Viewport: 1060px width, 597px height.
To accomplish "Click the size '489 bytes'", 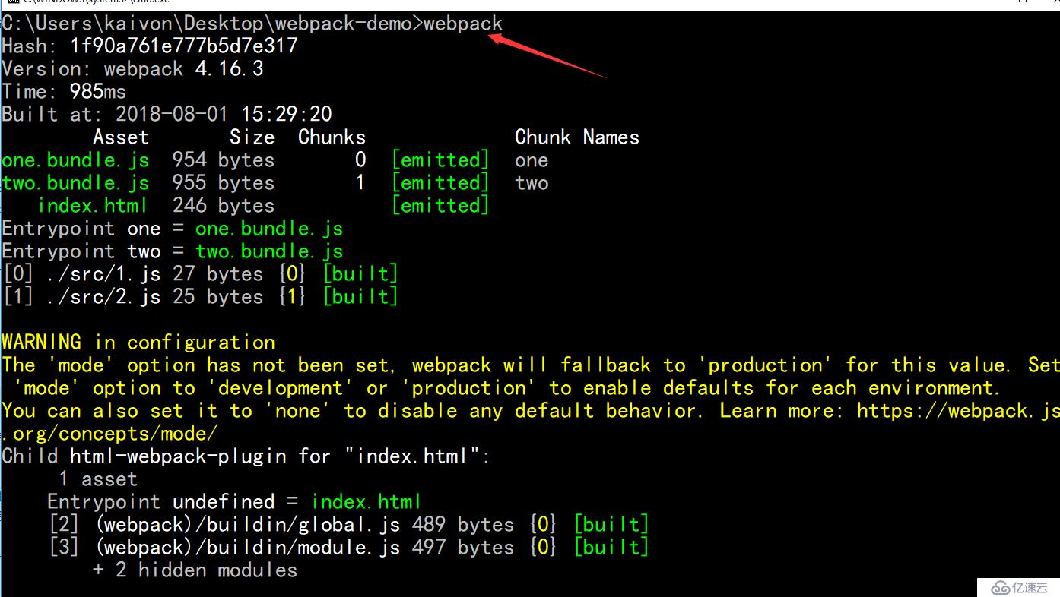I will pyautogui.click(x=463, y=525).
